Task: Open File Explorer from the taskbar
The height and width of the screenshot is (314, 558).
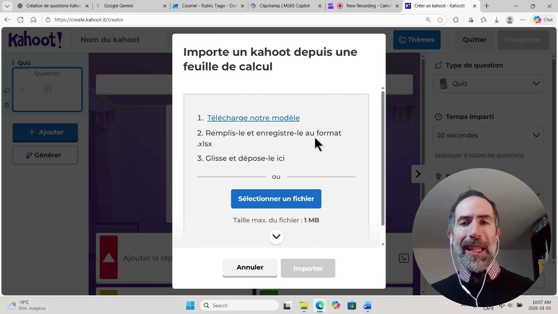Action: click(x=303, y=306)
